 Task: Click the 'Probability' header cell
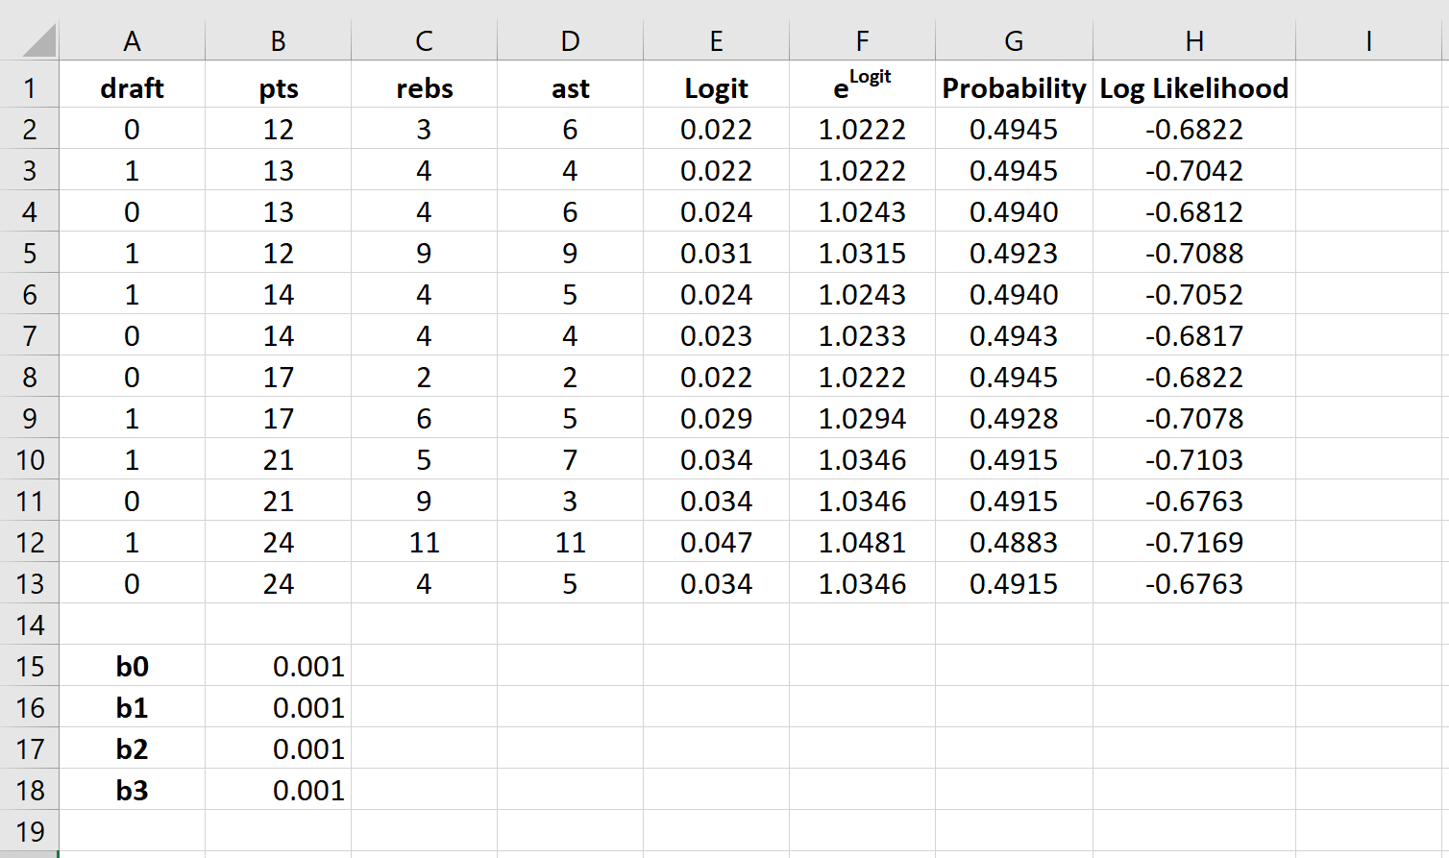pyautogui.click(x=1014, y=88)
